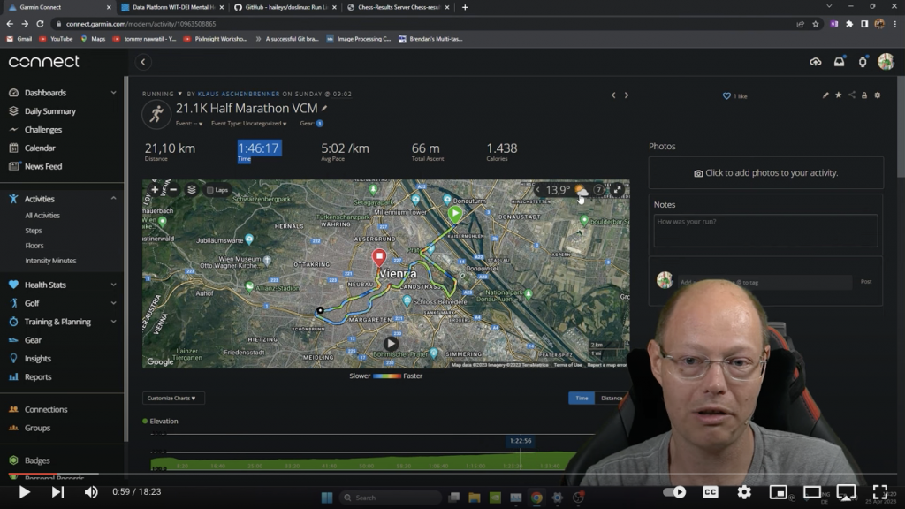Click the edit pencil beside the activity title
The image size is (905, 509).
pyautogui.click(x=324, y=108)
